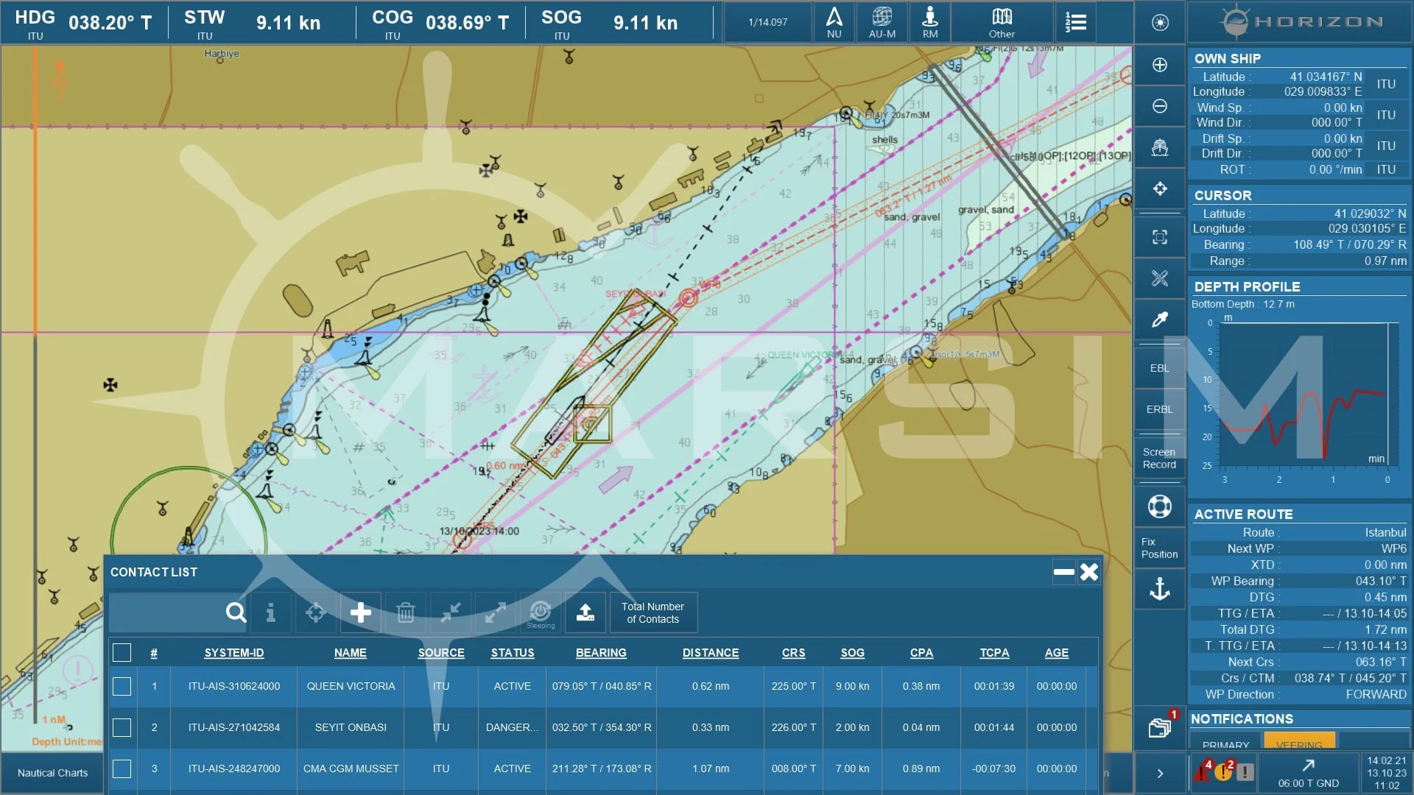The image size is (1414, 795).
Task: Open the Nautical Charts button
Action: click(52, 773)
